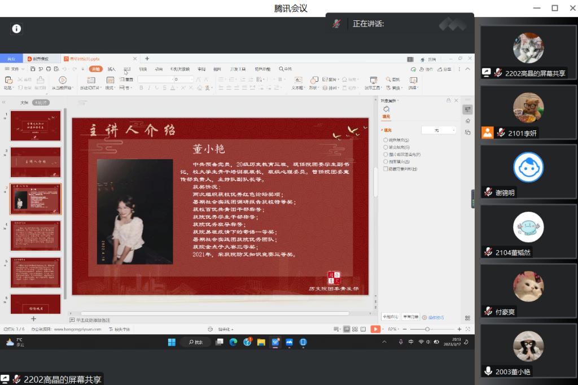The height and width of the screenshot is (385, 578).
Task: Open Microsoft Edge from the taskbar
Action: [x=233, y=342]
